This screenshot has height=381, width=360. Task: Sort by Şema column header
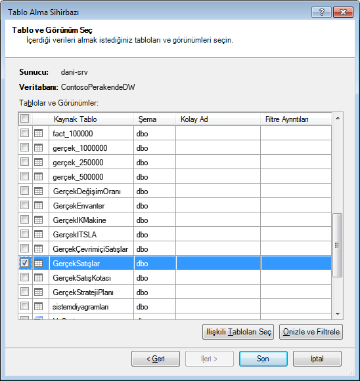coord(154,119)
